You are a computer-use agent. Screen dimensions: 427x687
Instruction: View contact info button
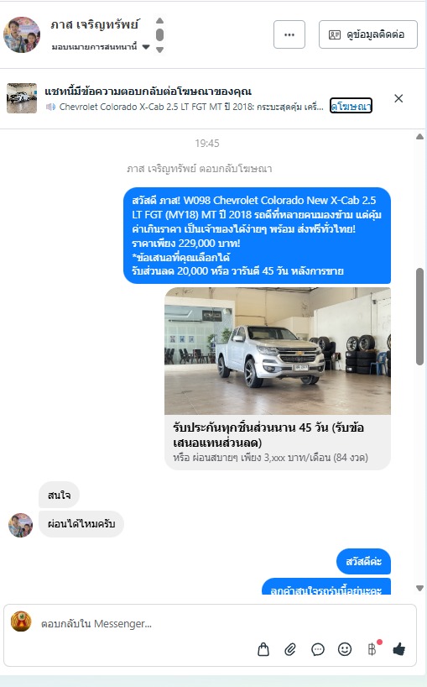pos(368,34)
